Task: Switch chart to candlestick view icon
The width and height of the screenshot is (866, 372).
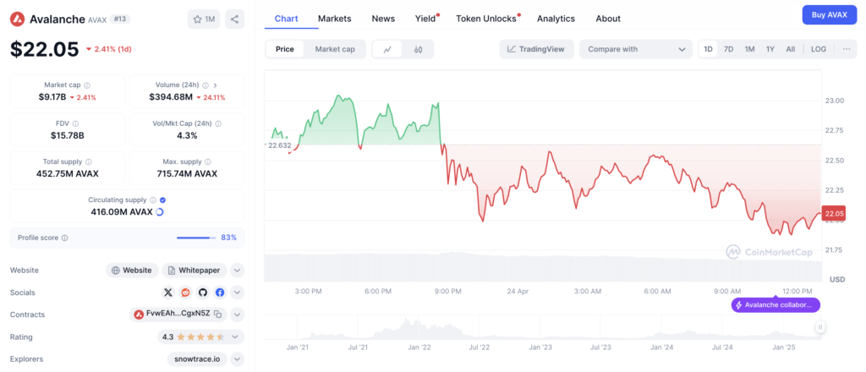Action: [418, 49]
